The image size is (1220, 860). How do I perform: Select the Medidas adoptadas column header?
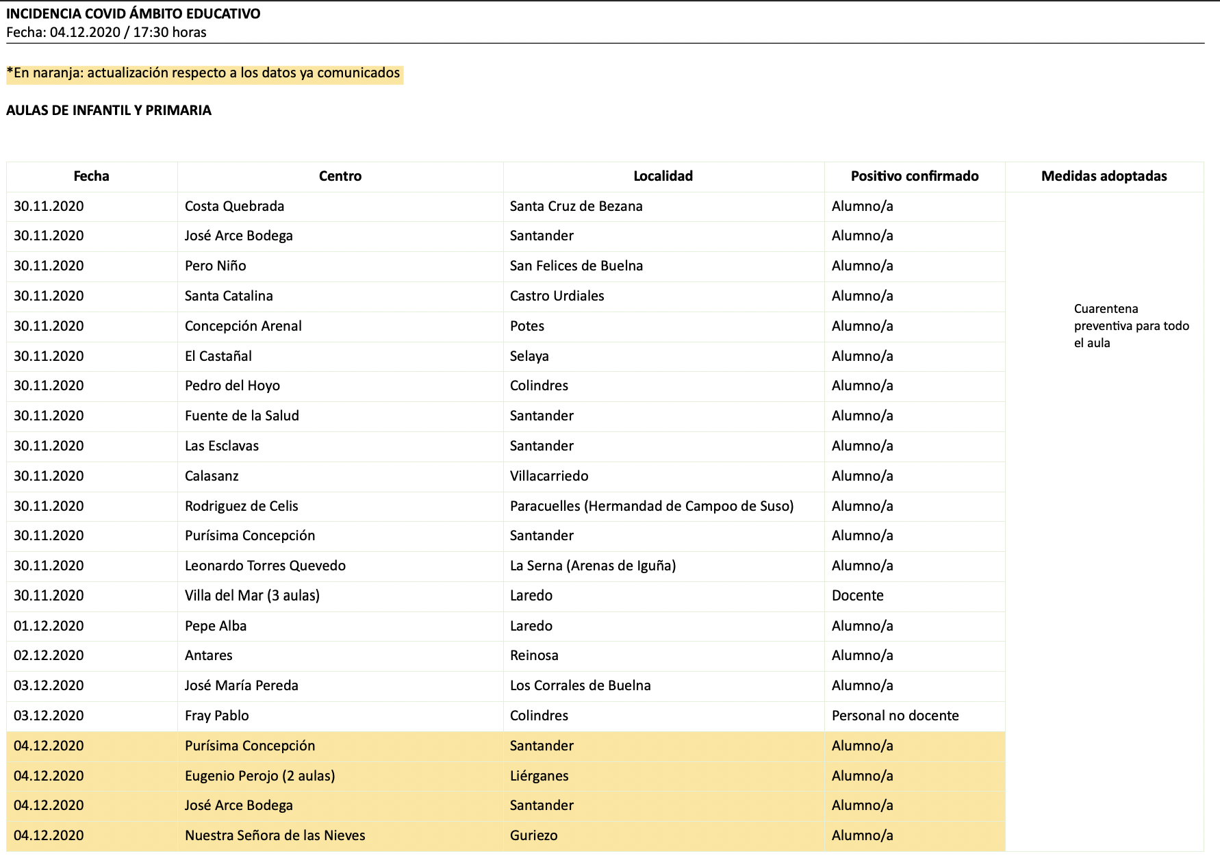(x=1104, y=176)
